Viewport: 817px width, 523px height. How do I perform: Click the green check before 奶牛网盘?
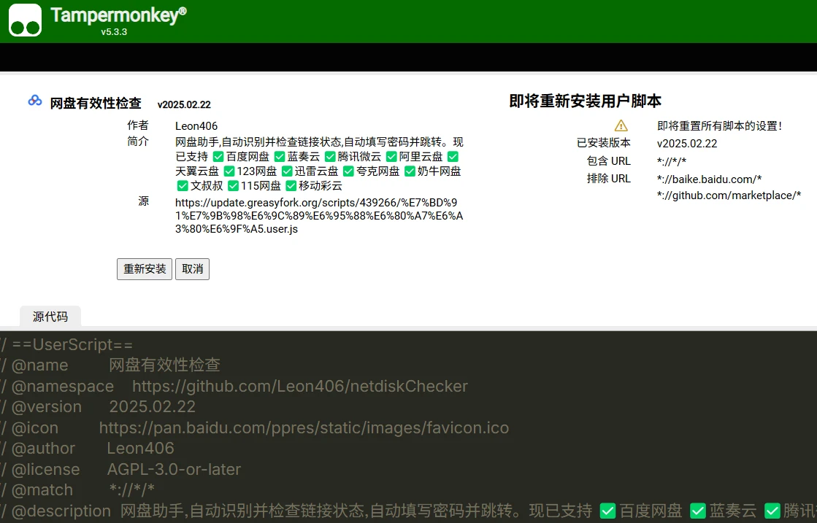tap(410, 171)
